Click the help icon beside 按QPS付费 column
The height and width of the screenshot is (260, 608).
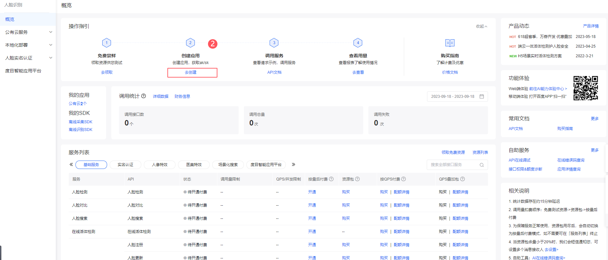tap(404, 179)
